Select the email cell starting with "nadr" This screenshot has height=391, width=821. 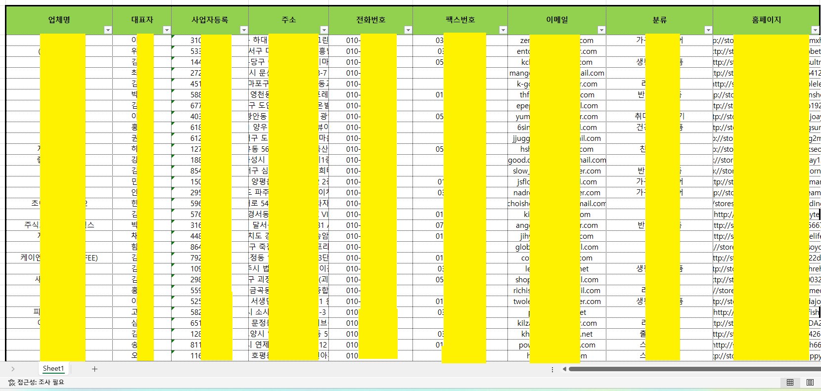557,193
